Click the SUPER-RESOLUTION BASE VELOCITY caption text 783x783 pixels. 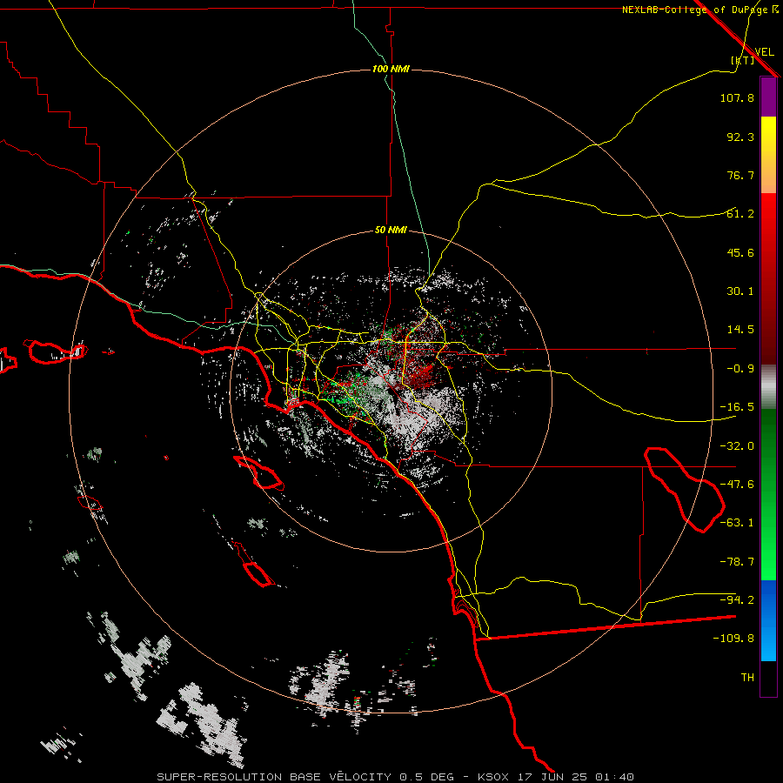pyautogui.click(x=276, y=777)
